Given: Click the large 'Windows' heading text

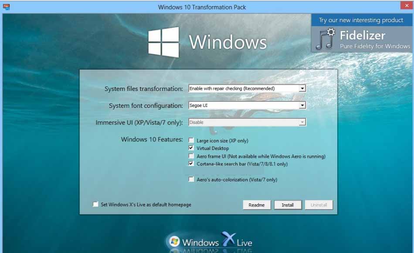Looking at the screenshot, I should [228, 42].
